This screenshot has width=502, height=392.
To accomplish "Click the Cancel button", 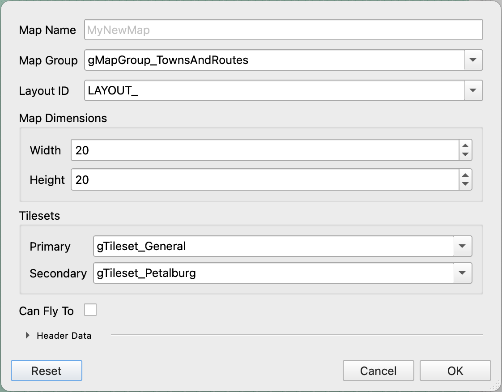I will click(x=378, y=371).
